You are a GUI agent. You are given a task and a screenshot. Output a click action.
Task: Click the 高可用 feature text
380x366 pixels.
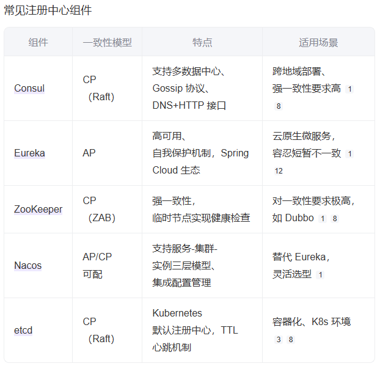[x=167, y=136]
